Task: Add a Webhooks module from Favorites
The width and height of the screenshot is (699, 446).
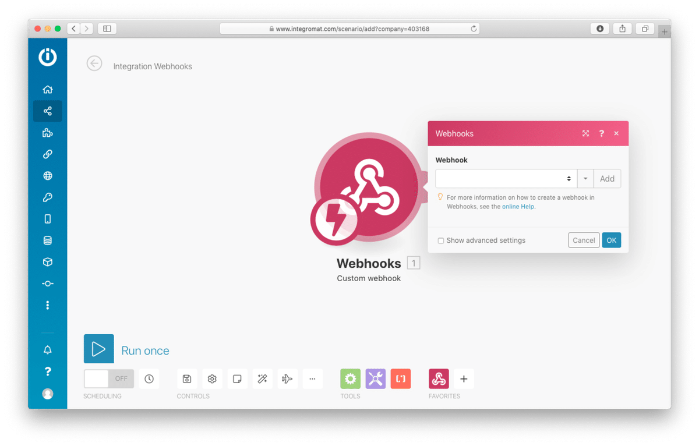Action: tap(439, 378)
